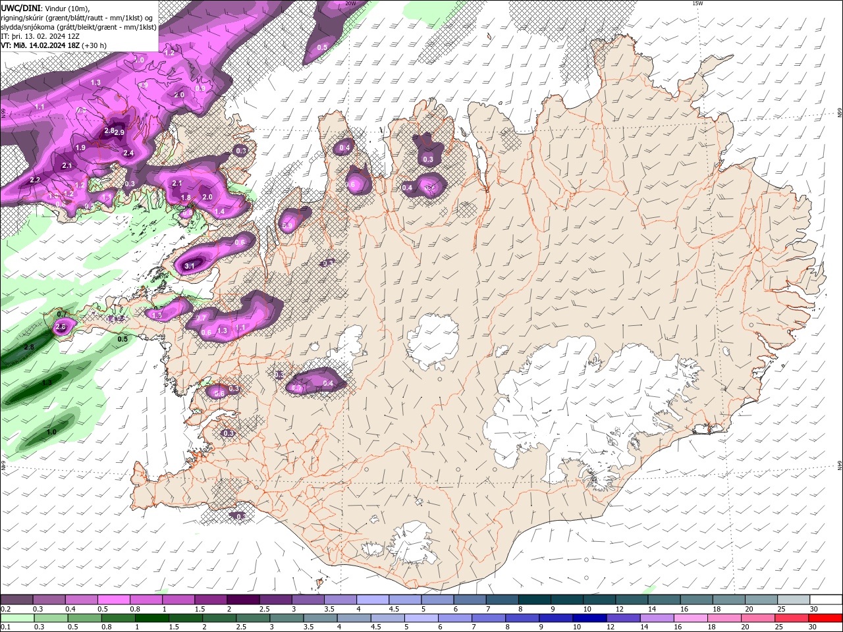The height and width of the screenshot is (632, 843).
Task: Click the '20W' longitude label
Action: tap(350, 3)
